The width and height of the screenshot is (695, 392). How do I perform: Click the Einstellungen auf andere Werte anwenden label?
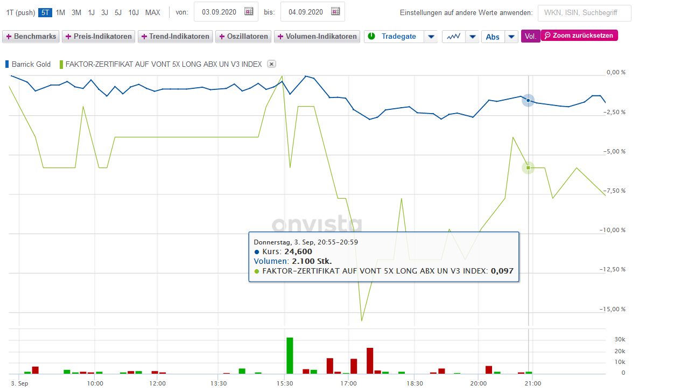point(466,12)
